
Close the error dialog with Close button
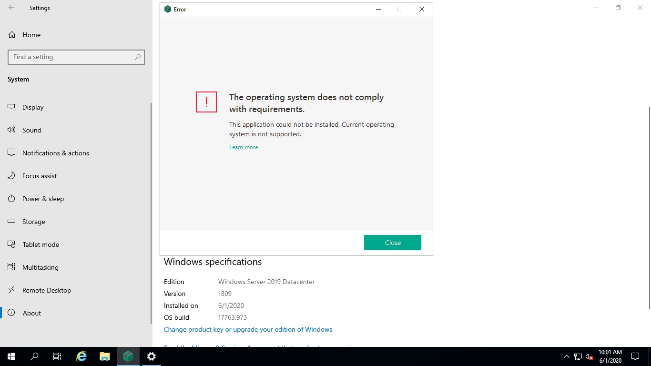(393, 243)
